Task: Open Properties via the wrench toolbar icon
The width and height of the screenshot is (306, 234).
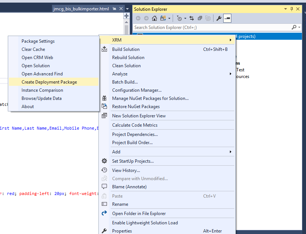Action: pos(219,18)
